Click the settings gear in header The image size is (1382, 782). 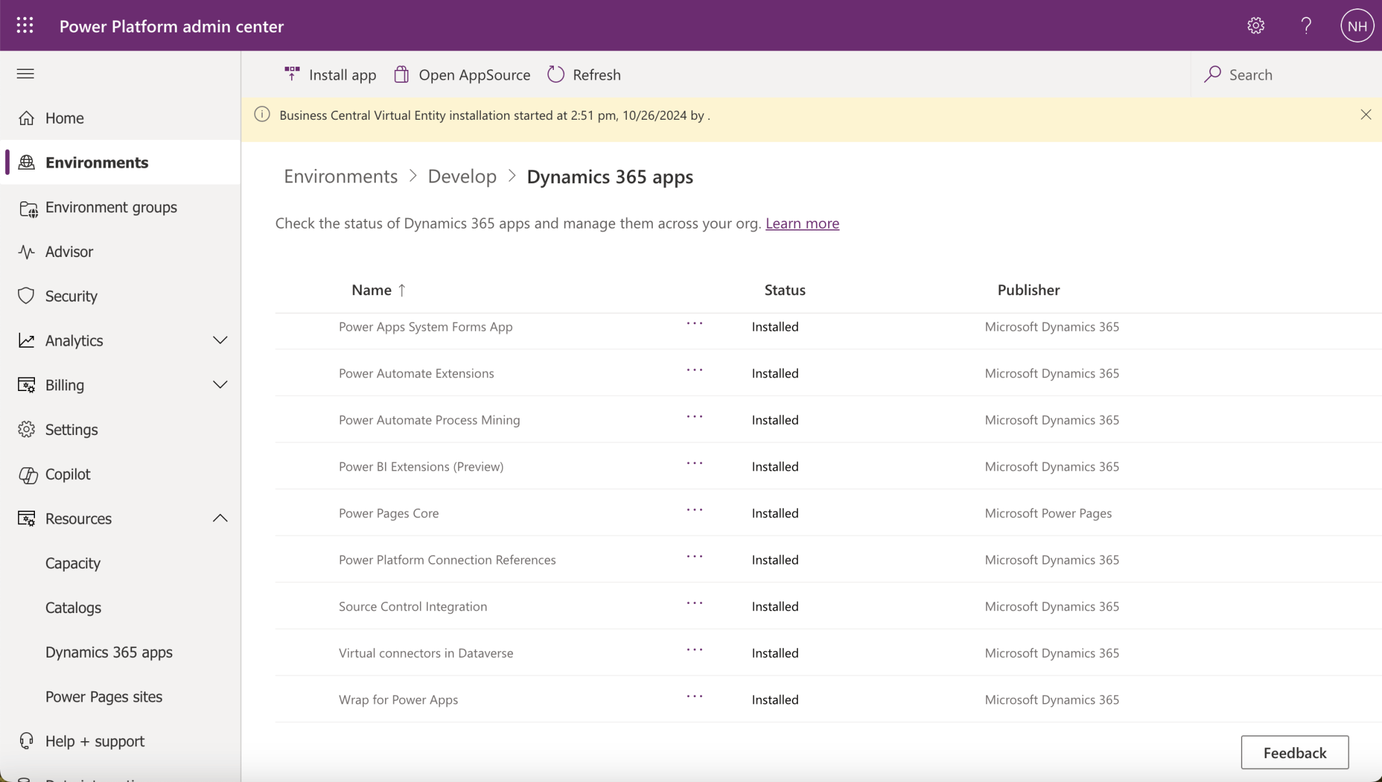(1255, 26)
